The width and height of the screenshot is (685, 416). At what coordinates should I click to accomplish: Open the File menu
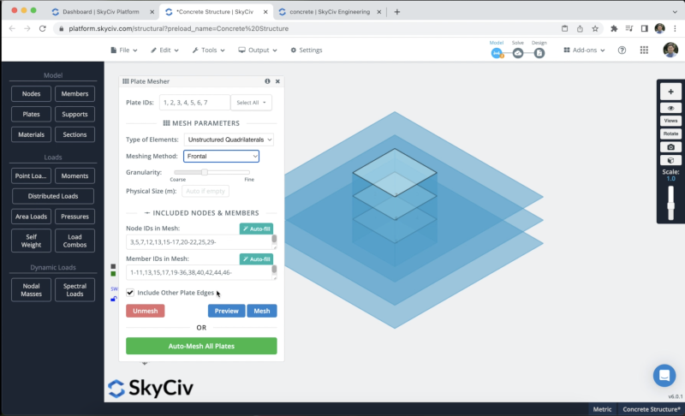coord(124,51)
